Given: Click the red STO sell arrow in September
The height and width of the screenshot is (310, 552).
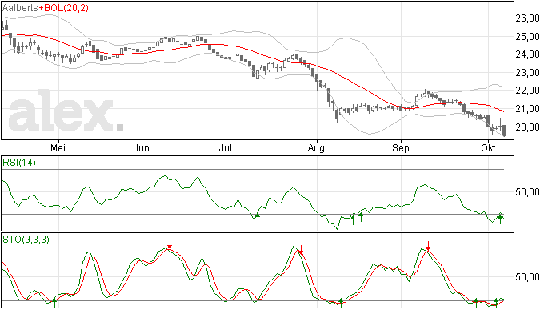Looking at the screenshot, I should coord(428,246).
